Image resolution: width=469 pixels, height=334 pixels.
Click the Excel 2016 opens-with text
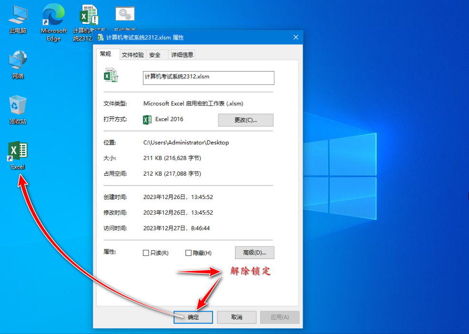coord(169,119)
